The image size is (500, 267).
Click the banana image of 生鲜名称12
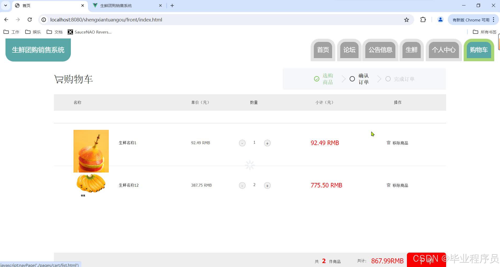click(x=91, y=185)
